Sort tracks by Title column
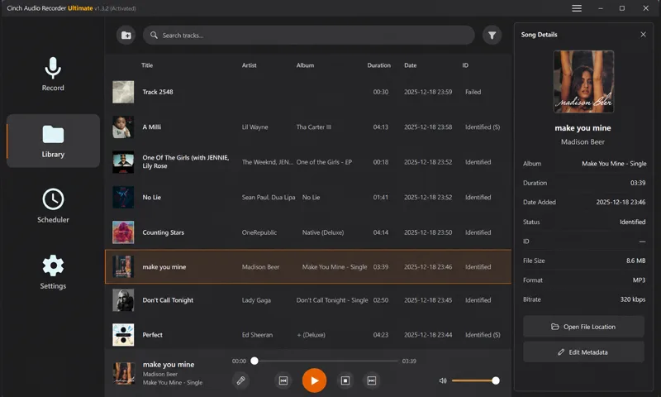The image size is (661, 397). 147,65
